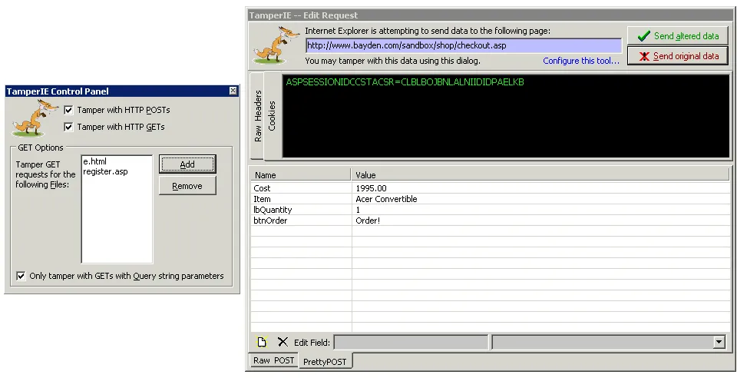
Task: Click the Remove button
Action: click(x=187, y=186)
